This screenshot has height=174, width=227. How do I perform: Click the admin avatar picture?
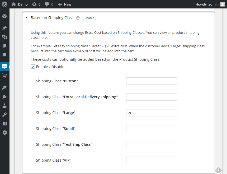pyautogui.click(x=222, y=4)
